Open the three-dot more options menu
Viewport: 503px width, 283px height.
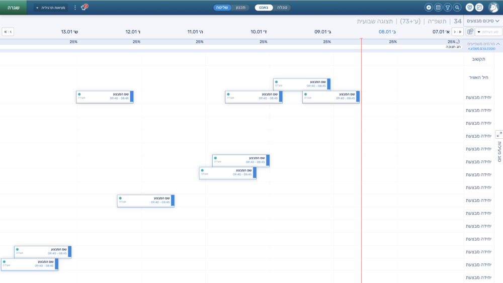click(x=75, y=8)
